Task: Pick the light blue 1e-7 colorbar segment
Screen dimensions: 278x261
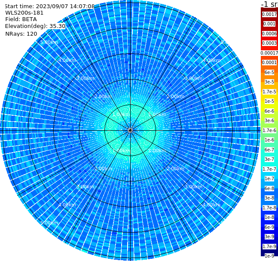Action: 269,178
